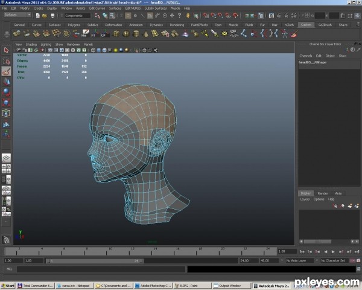Switch to four view layout
Viewport: 362px width, 290px height.
6,169
